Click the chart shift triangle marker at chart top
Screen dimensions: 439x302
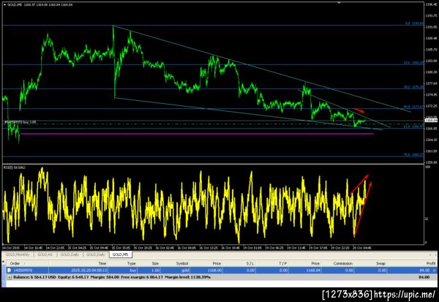[x=339, y=3]
